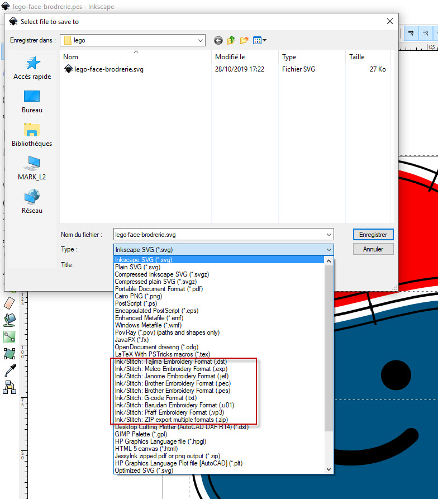This screenshot has height=499, width=438.
Task: Choose Ink/Stitch Melco Embroidery Format (.exp)
Action: pyautogui.click(x=219, y=369)
